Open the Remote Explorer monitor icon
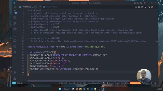Screen dimensions: 163x91 [15, 41]
